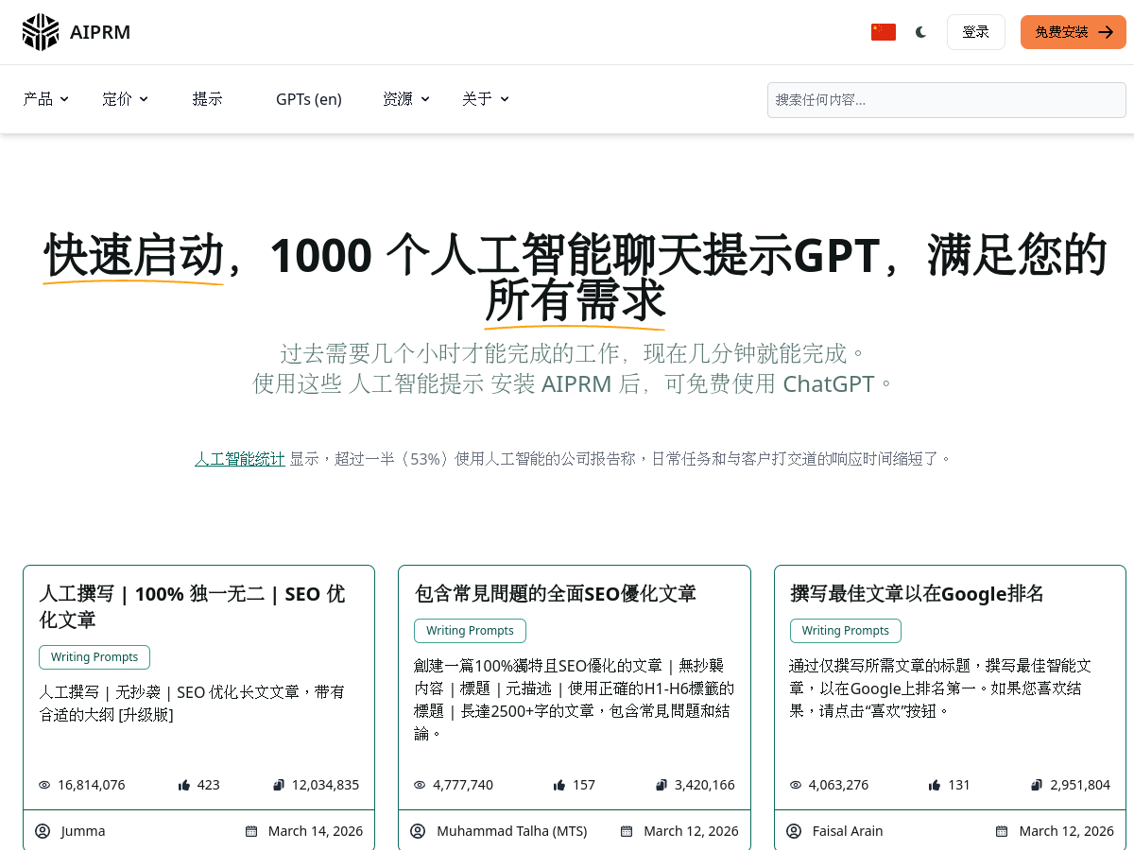Click the copy usage icon beside 3,420,166
Image resolution: width=1134 pixels, height=850 pixels.
(661, 785)
